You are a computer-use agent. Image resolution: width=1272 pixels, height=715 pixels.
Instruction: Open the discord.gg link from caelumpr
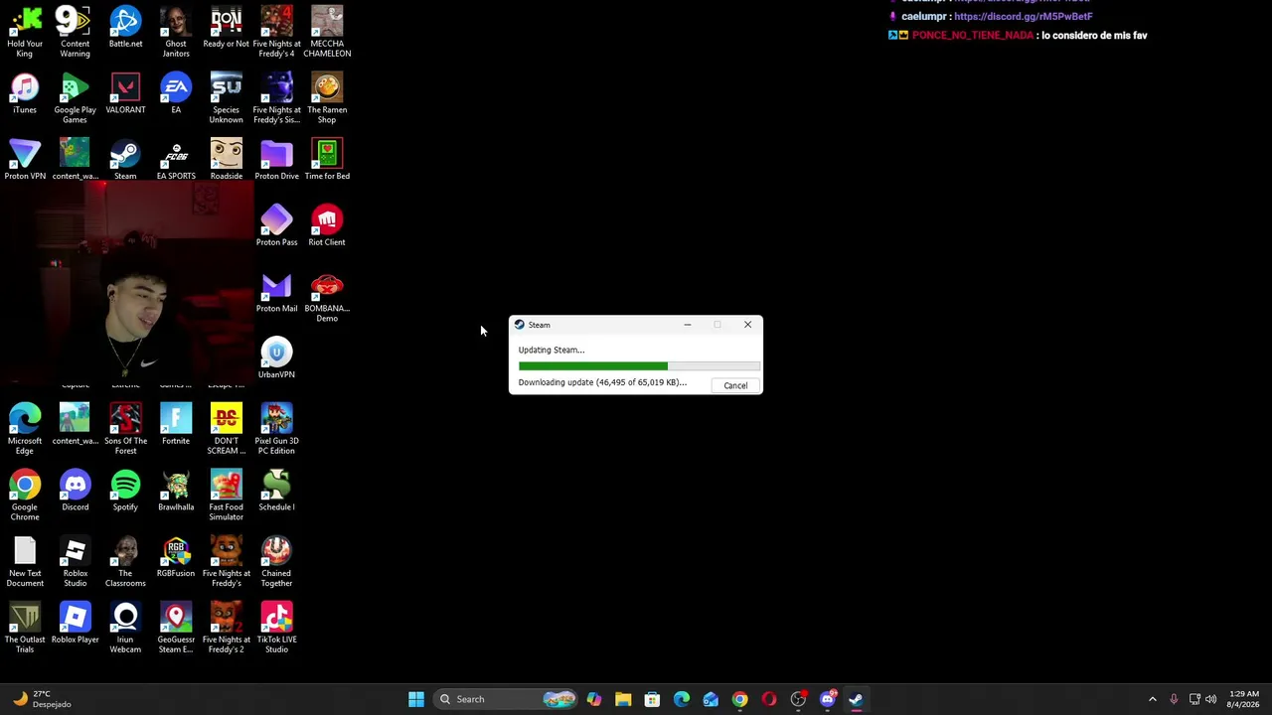pyautogui.click(x=1023, y=17)
